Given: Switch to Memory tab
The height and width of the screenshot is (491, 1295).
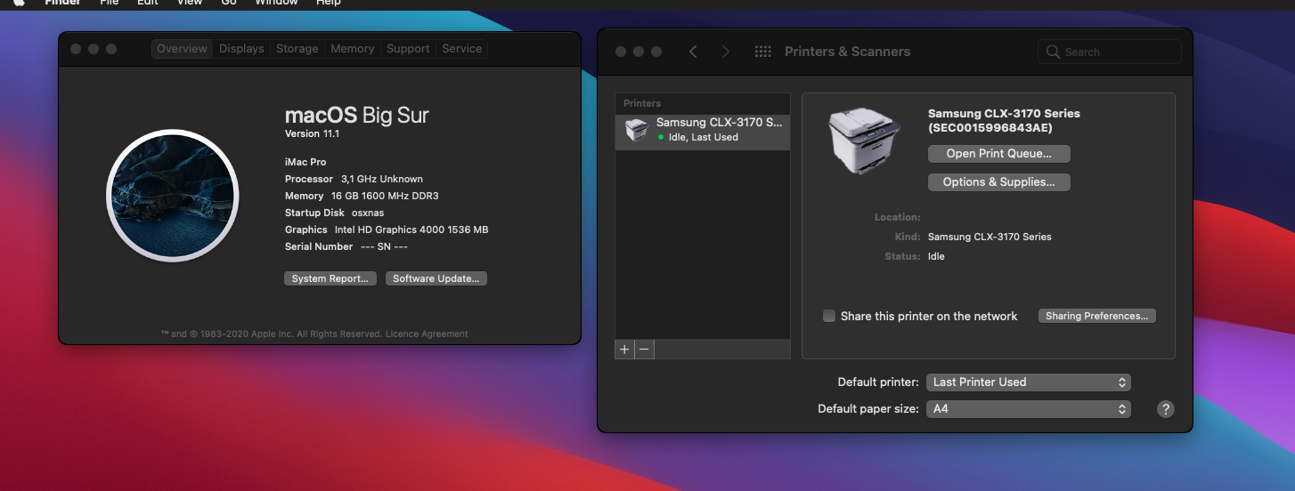Looking at the screenshot, I should tap(352, 49).
